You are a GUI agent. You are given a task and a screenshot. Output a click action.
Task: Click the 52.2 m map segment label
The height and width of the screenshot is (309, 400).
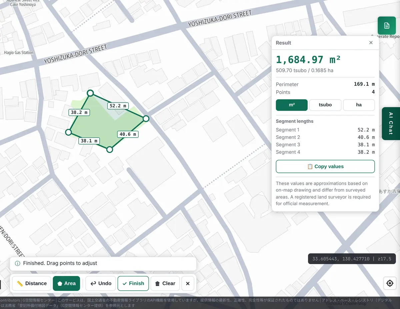click(118, 106)
